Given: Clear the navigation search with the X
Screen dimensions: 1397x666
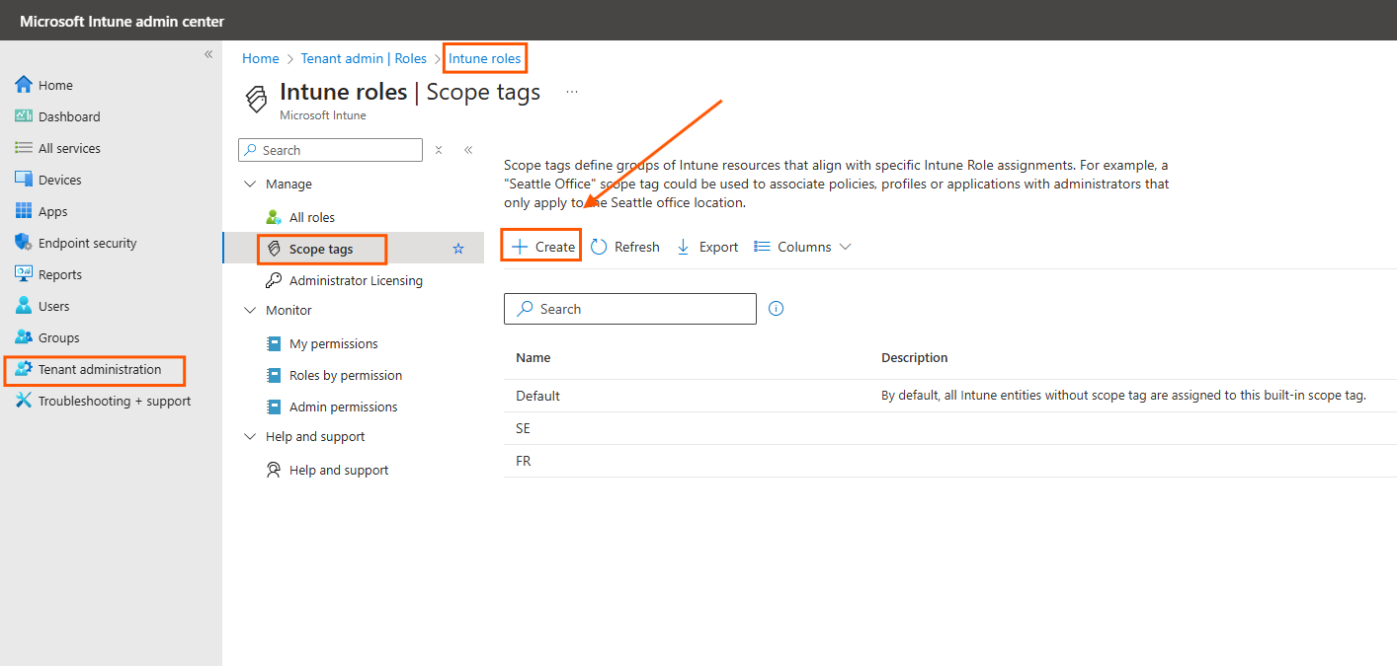Looking at the screenshot, I should click(x=438, y=149).
